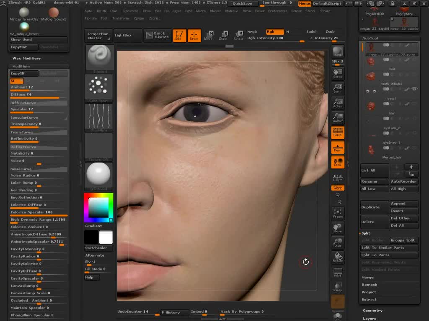
Task: Collapse the Modifiers section
Action: (x=21, y=66)
